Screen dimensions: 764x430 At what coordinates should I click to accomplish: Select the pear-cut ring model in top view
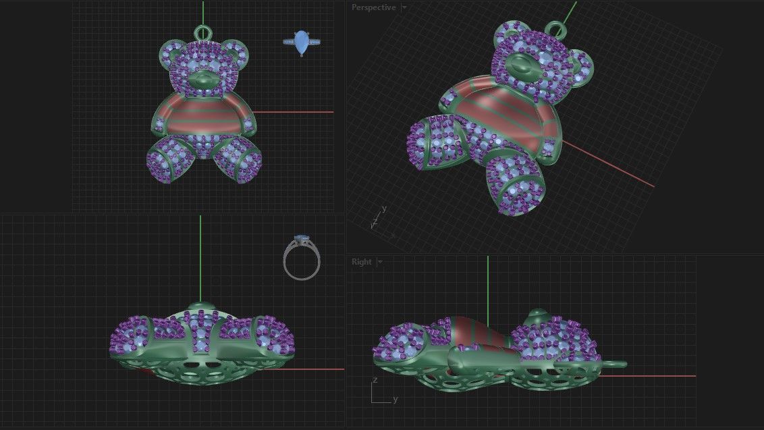point(302,43)
